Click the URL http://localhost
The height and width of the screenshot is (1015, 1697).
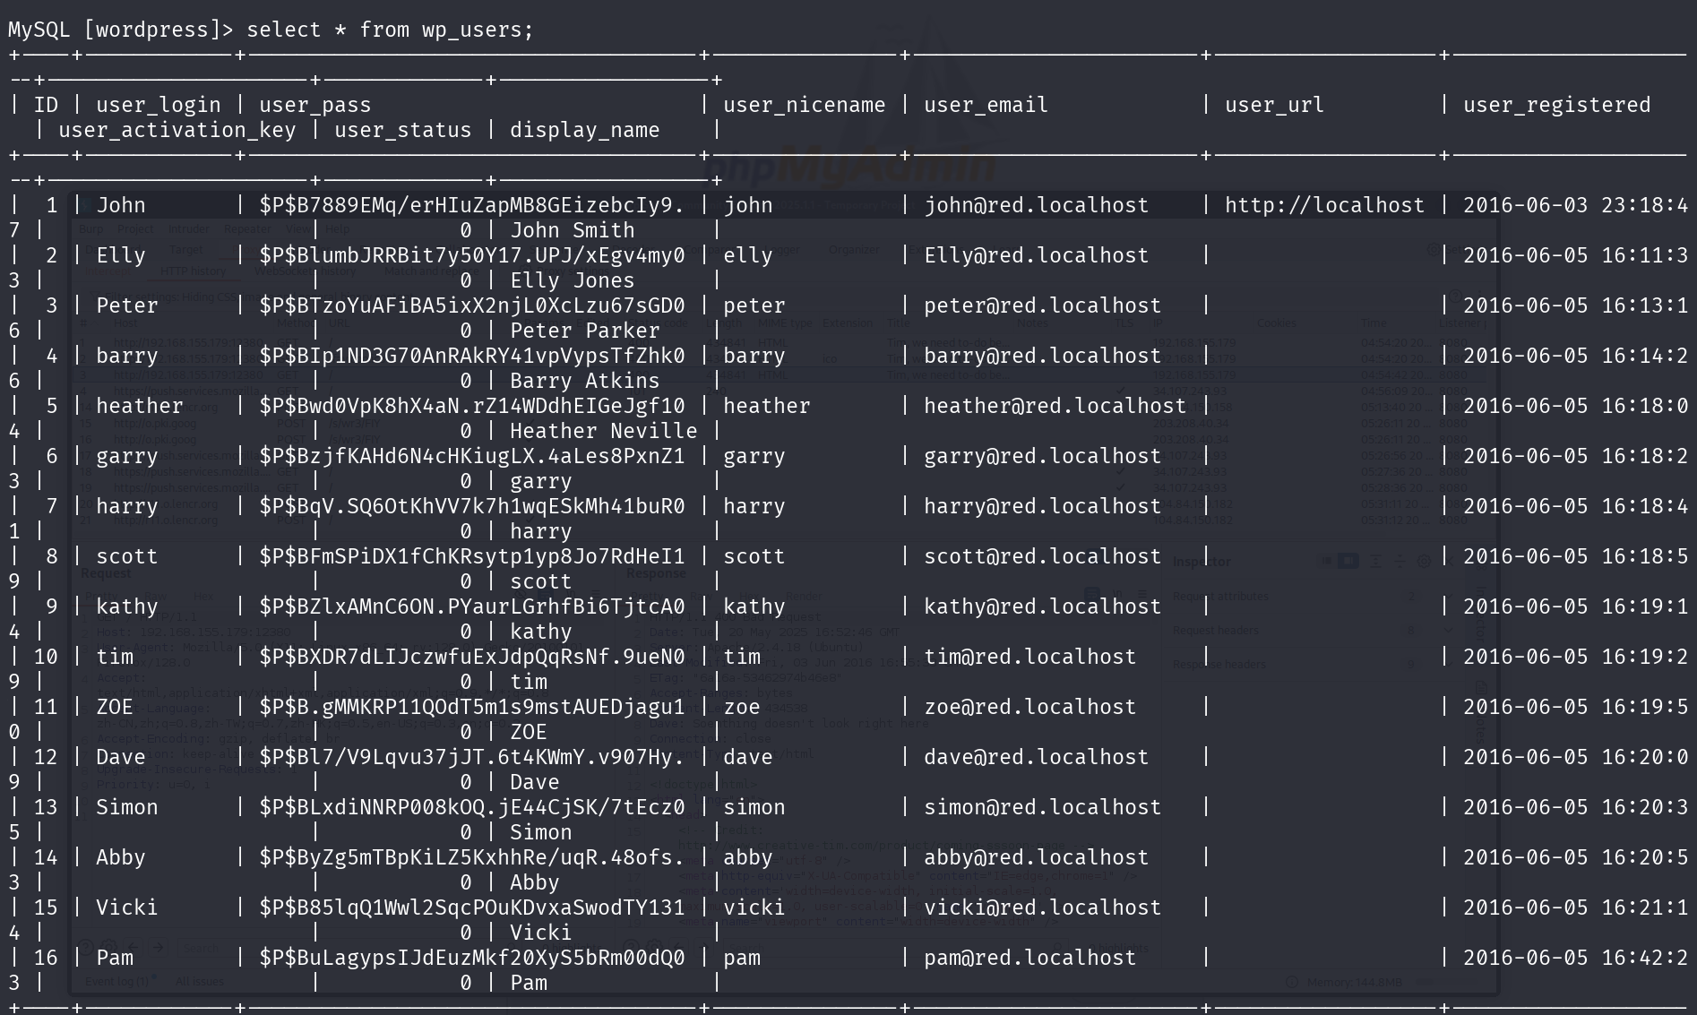1325,205
